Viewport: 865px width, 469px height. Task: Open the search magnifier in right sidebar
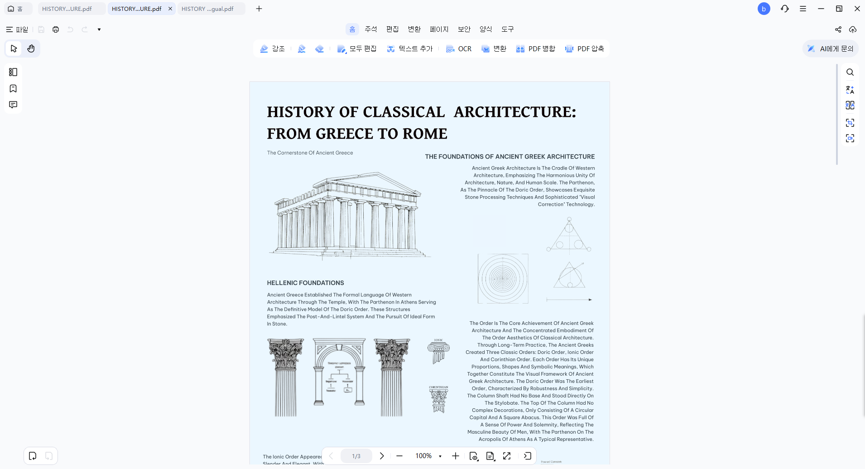click(x=850, y=72)
